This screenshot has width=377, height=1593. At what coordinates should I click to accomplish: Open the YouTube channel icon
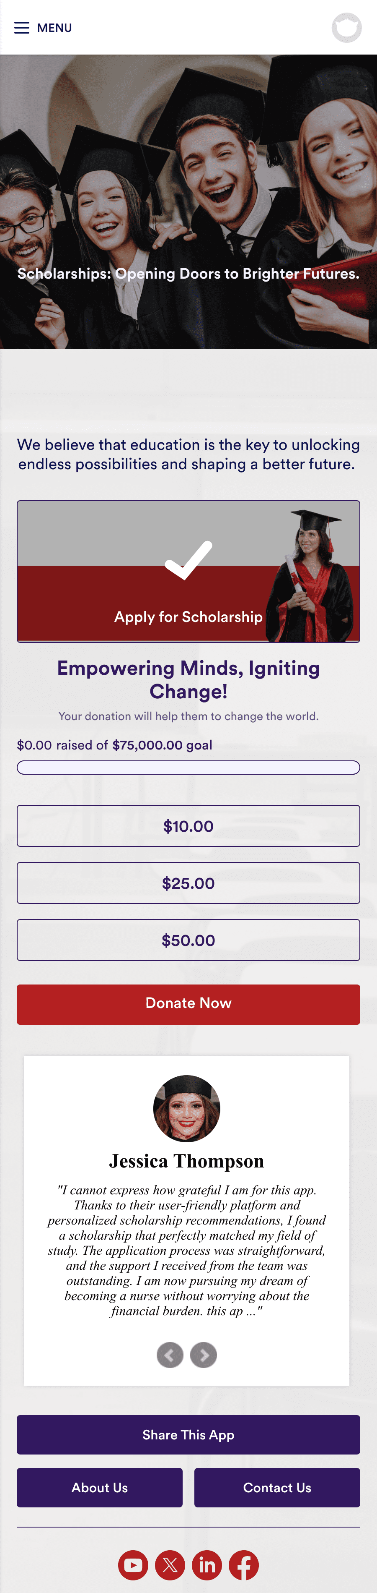pyautogui.click(x=133, y=1565)
